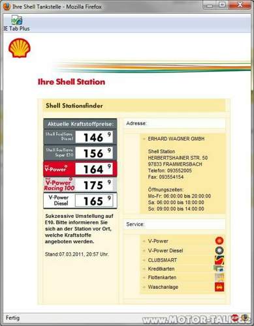
Task: Click the CLUBSMART service icon
Action: [x=219, y=260]
